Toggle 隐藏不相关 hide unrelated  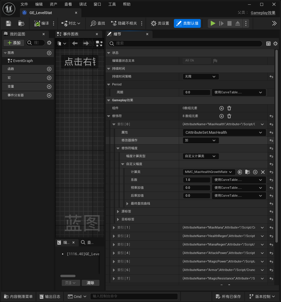coord(124,23)
